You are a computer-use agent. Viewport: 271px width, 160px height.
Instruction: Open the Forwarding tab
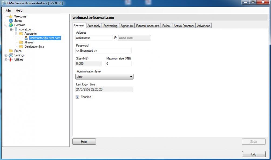110,26
